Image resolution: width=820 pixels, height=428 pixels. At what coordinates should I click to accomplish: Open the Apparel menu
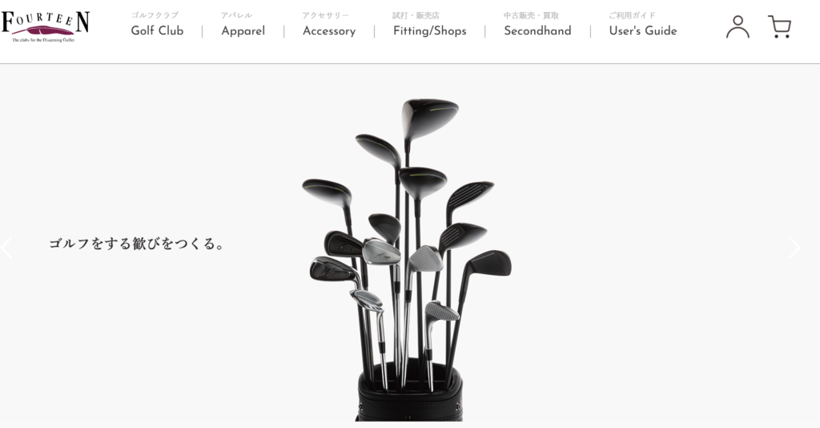click(x=243, y=31)
